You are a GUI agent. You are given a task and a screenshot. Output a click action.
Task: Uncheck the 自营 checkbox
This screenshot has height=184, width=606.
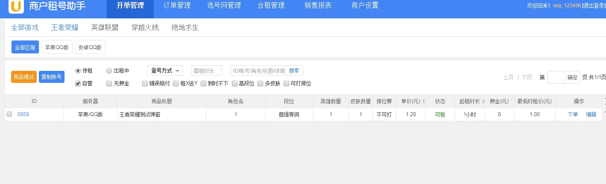click(78, 84)
